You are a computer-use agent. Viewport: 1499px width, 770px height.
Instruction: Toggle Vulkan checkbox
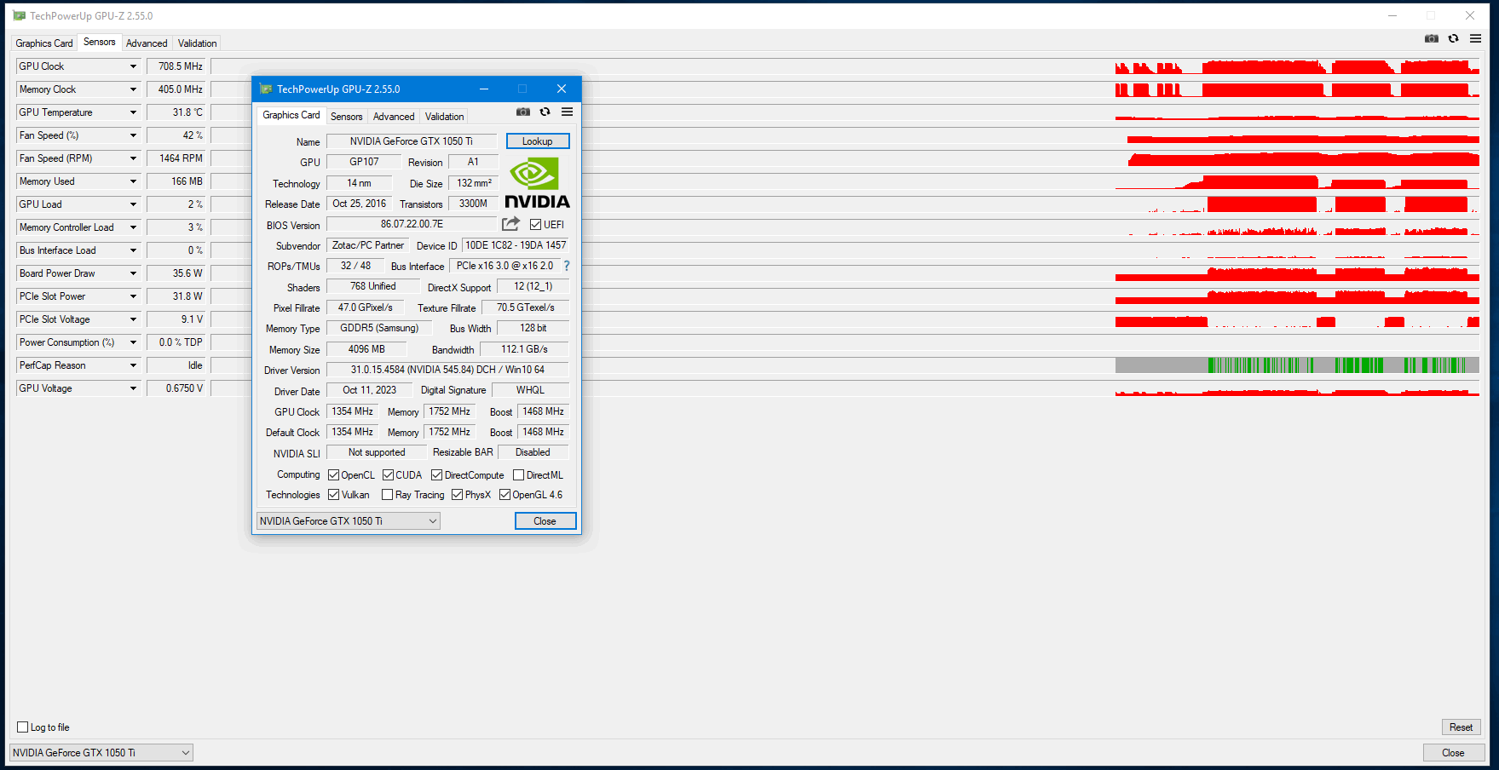click(x=334, y=495)
